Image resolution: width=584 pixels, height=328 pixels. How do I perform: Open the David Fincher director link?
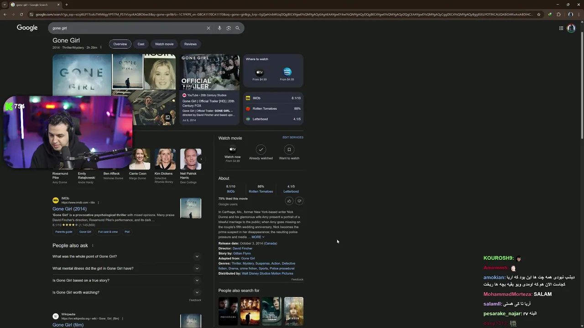point(242,248)
